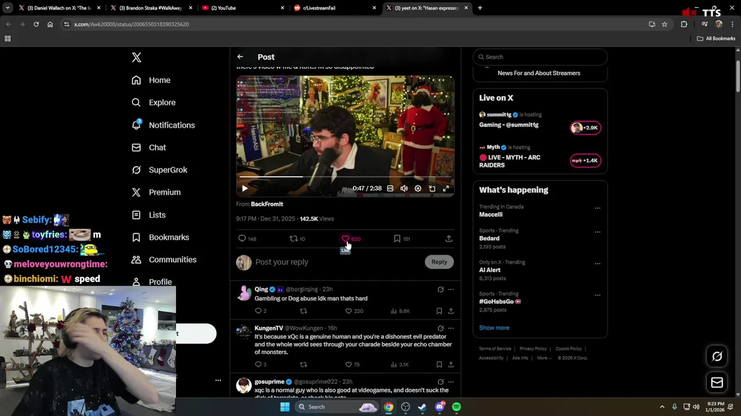Image resolution: width=741 pixels, height=416 pixels.
Task: Click Show more trends
Action: [494, 328]
